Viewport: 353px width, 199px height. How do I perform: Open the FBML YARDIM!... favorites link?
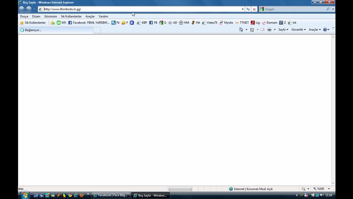[98, 23]
